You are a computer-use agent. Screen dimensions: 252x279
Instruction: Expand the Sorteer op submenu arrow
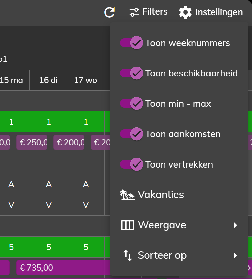click(235, 255)
